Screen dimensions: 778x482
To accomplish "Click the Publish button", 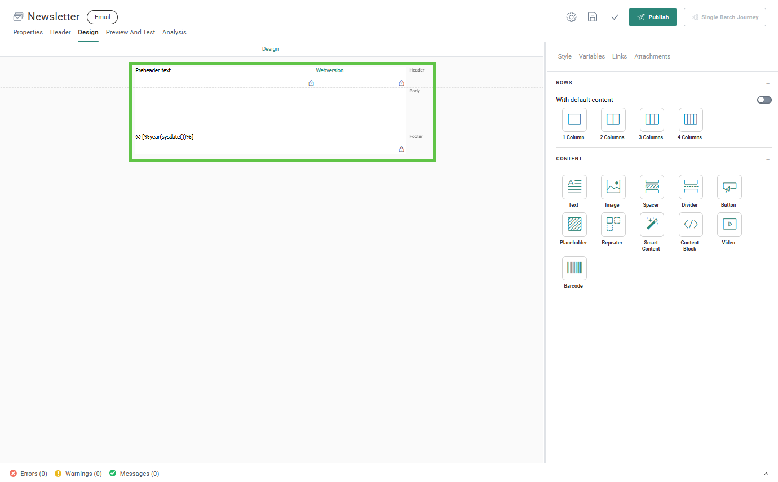I will (652, 17).
